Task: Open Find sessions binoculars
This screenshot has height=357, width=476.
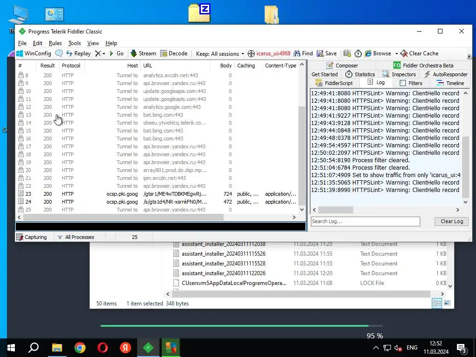Action: point(303,53)
